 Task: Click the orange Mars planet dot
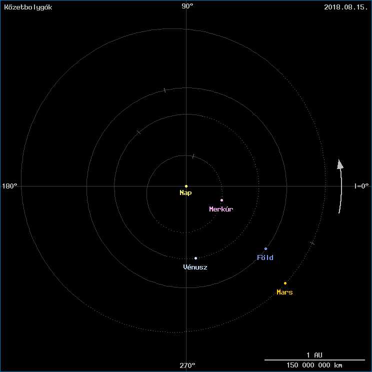coord(285,283)
